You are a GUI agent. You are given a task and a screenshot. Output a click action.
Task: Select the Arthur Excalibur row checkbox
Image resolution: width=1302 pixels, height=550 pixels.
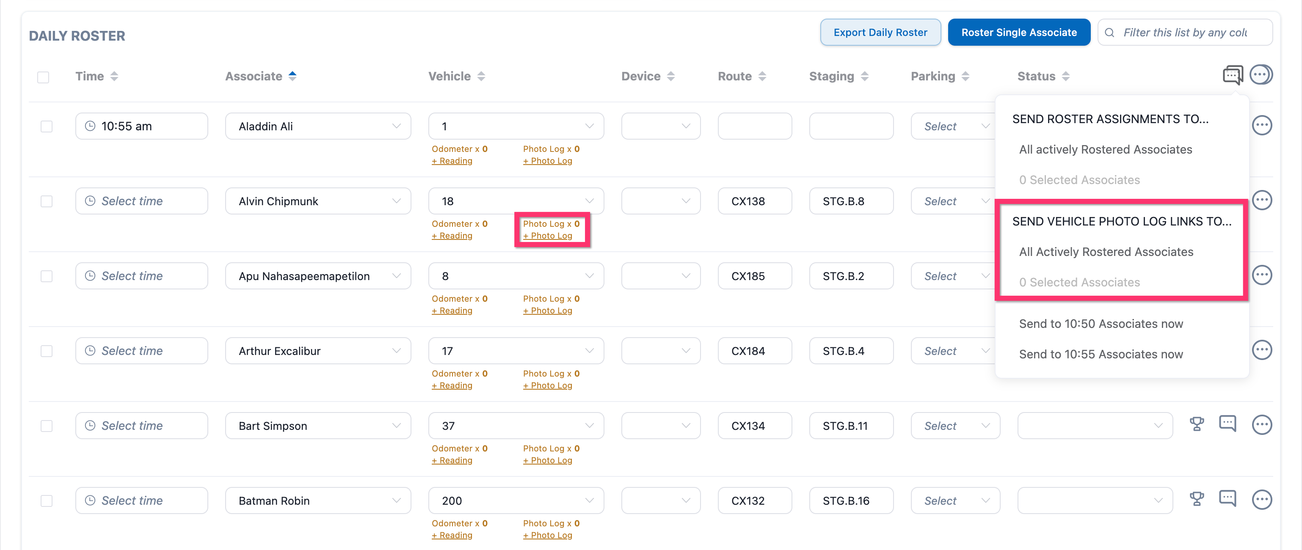tap(47, 351)
